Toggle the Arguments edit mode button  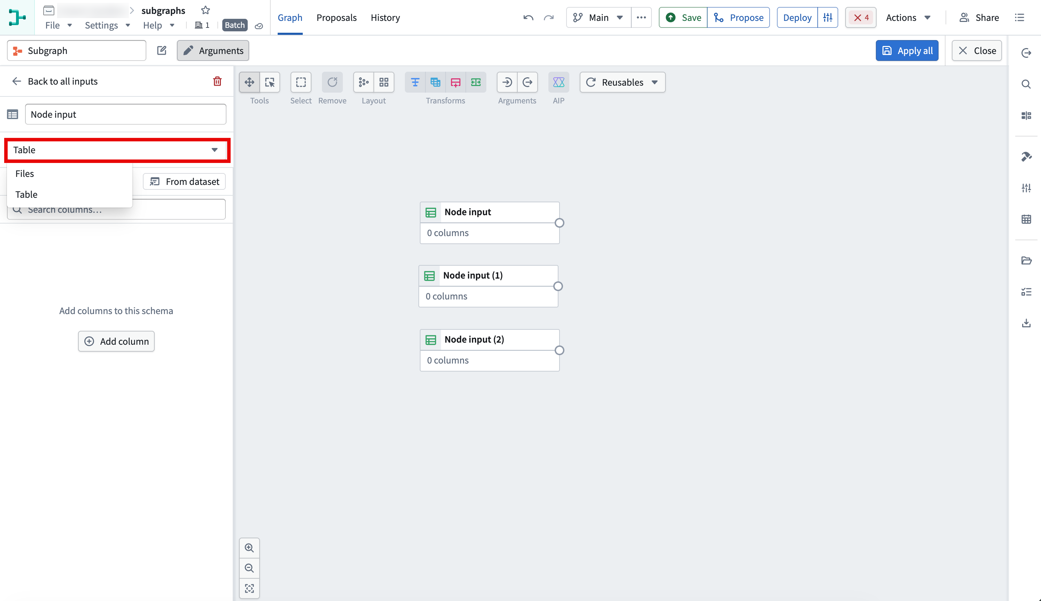[x=213, y=50]
